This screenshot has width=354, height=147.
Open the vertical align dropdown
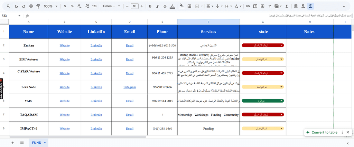219,6
